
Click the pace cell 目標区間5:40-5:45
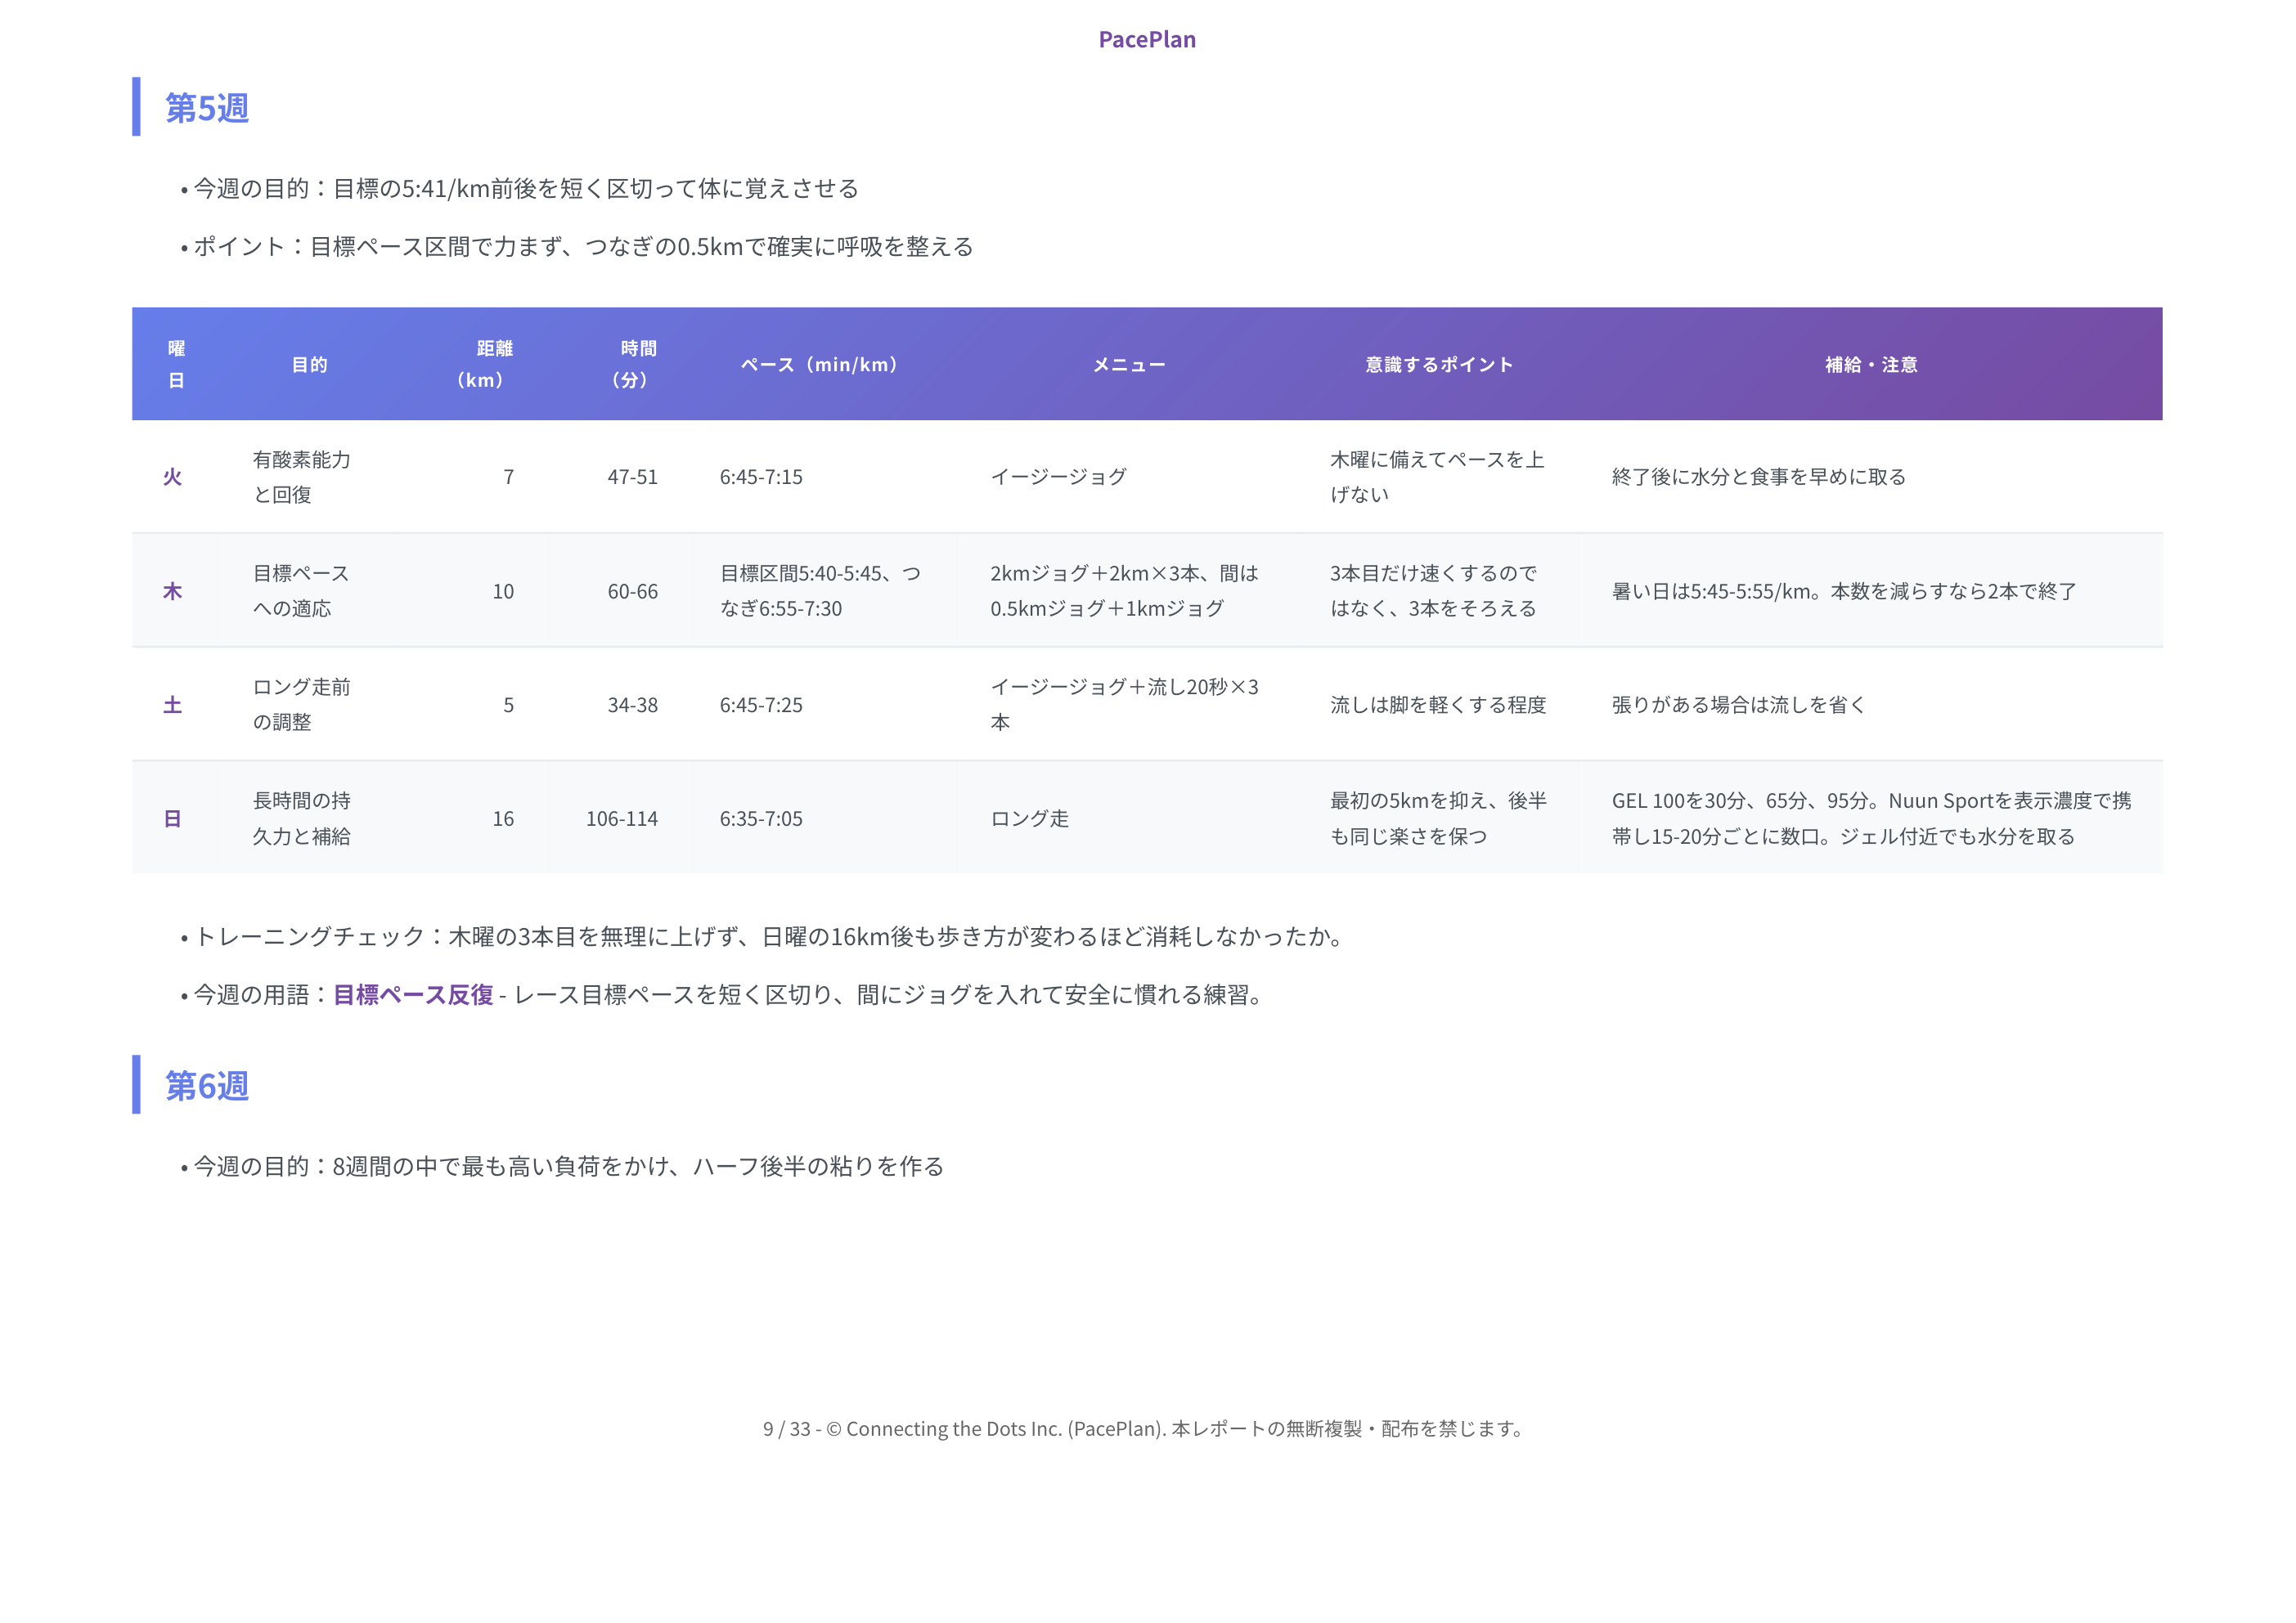[820, 590]
